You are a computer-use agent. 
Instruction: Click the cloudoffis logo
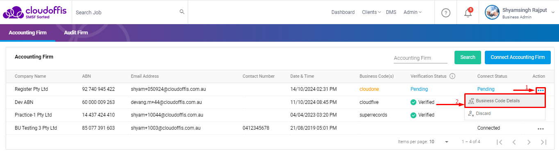click(x=34, y=12)
